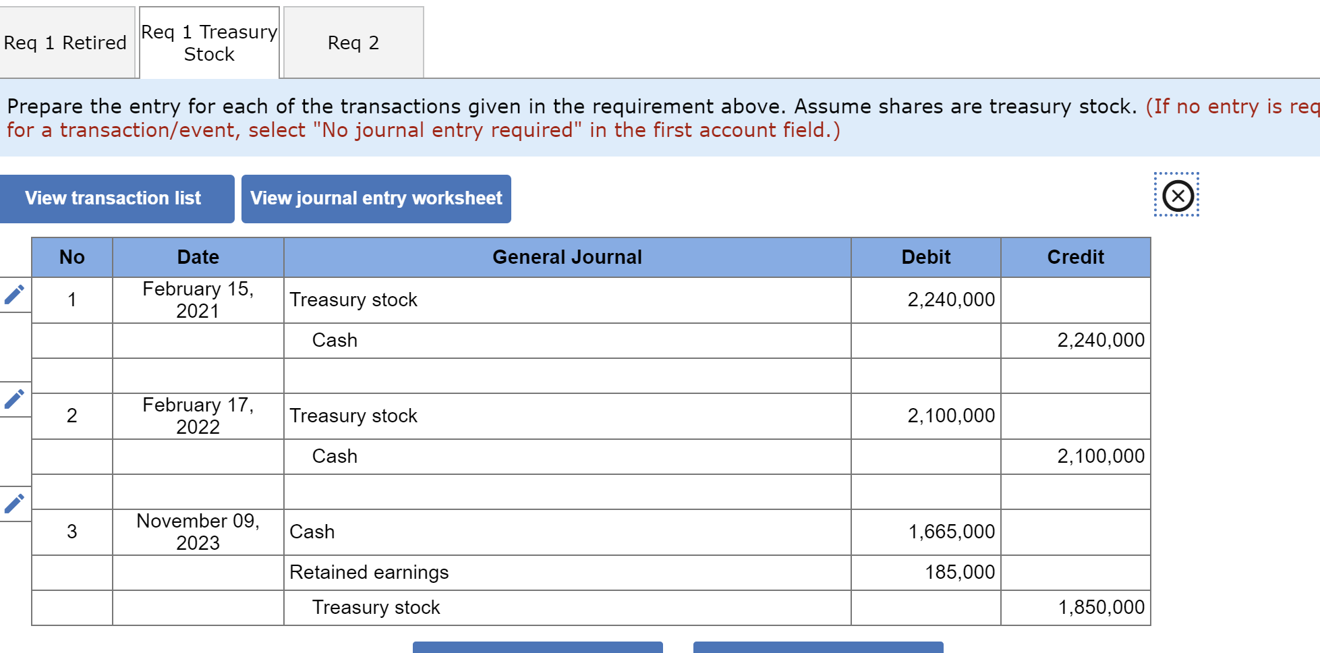Click the Debit column header
The width and height of the screenshot is (1320, 653).
click(x=925, y=257)
